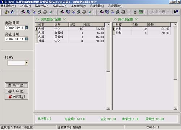Click the context help arrow question icon
Image resolution: width=181 pixels, height=130 pixels.
coord(176,12)
